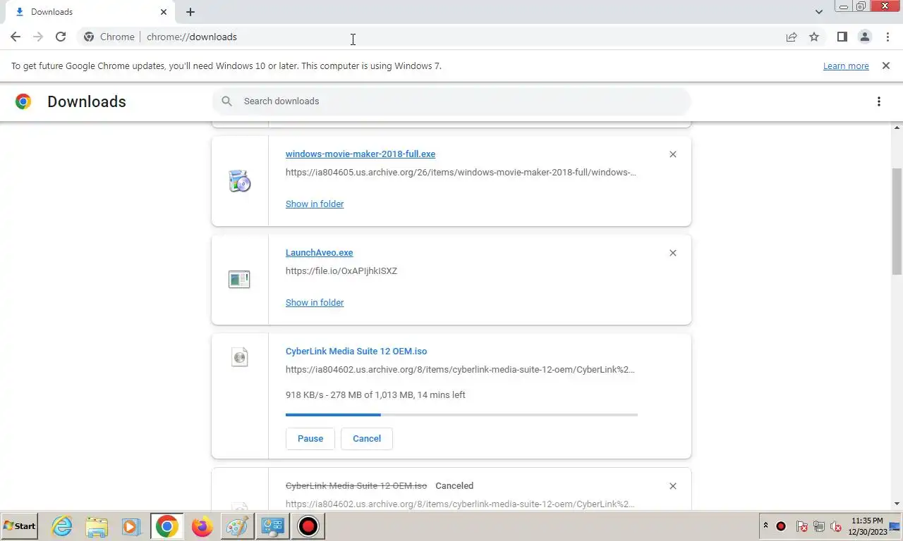Click the taskbar clock showing 11:35 PM
Screen dimensions: 903x541
click(867, 526)
